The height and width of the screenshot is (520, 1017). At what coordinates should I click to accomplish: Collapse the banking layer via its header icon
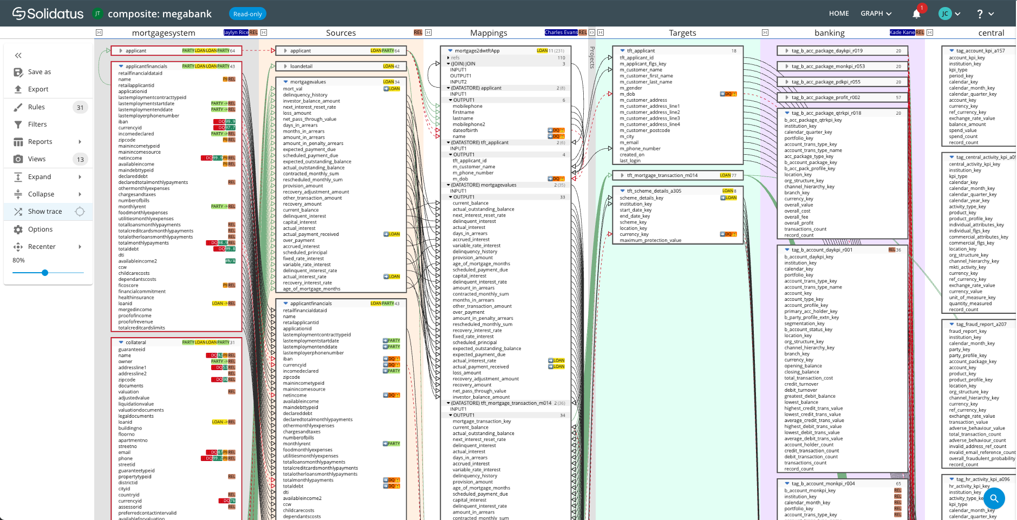[765, 32]
